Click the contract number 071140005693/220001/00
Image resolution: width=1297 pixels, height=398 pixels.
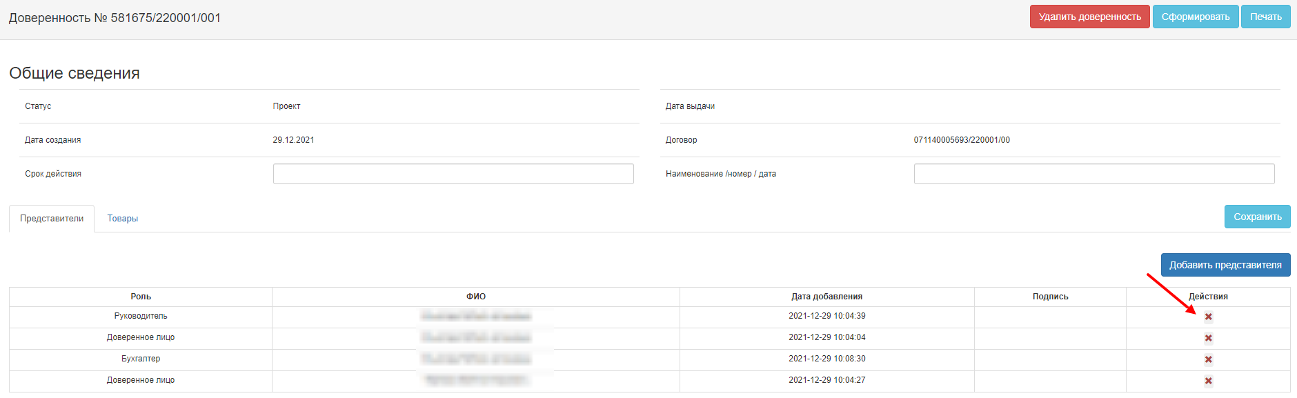[x=962, y=140]
